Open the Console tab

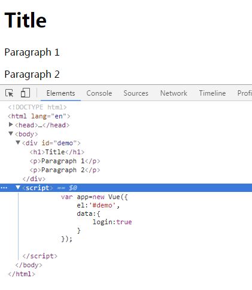click(x=99, y=93)
